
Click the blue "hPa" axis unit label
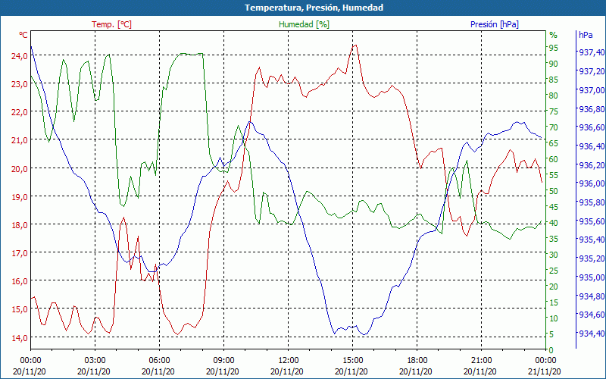586,35
